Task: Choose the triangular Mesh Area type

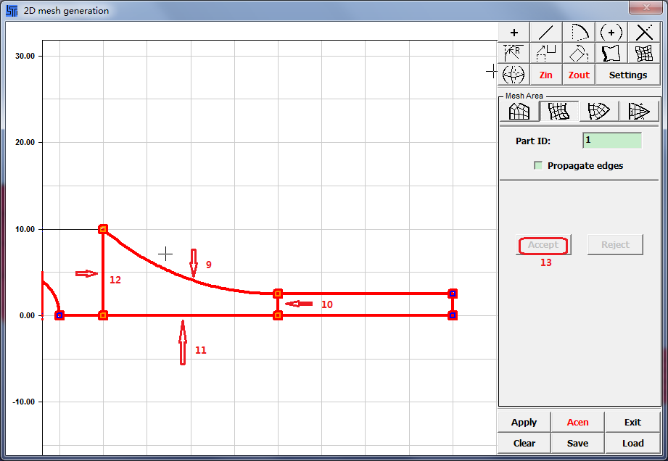Action: click(638, 112)
